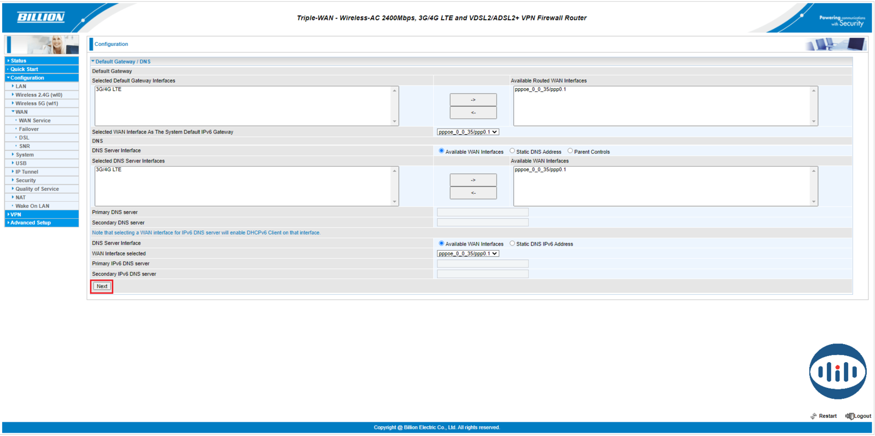Screen dimensions: 875x436
Task: Select the Parent Controls radio option
Action: (570, 151)
